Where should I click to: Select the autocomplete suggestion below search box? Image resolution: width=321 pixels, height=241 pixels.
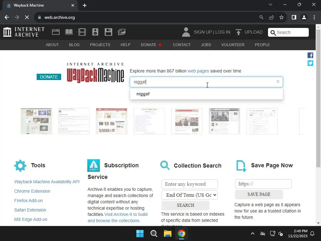point(206,94)
